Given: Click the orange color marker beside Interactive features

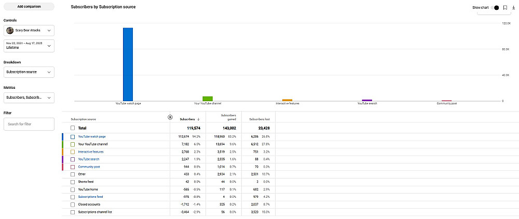Looking at the screenshot, I should pos(63,152).
